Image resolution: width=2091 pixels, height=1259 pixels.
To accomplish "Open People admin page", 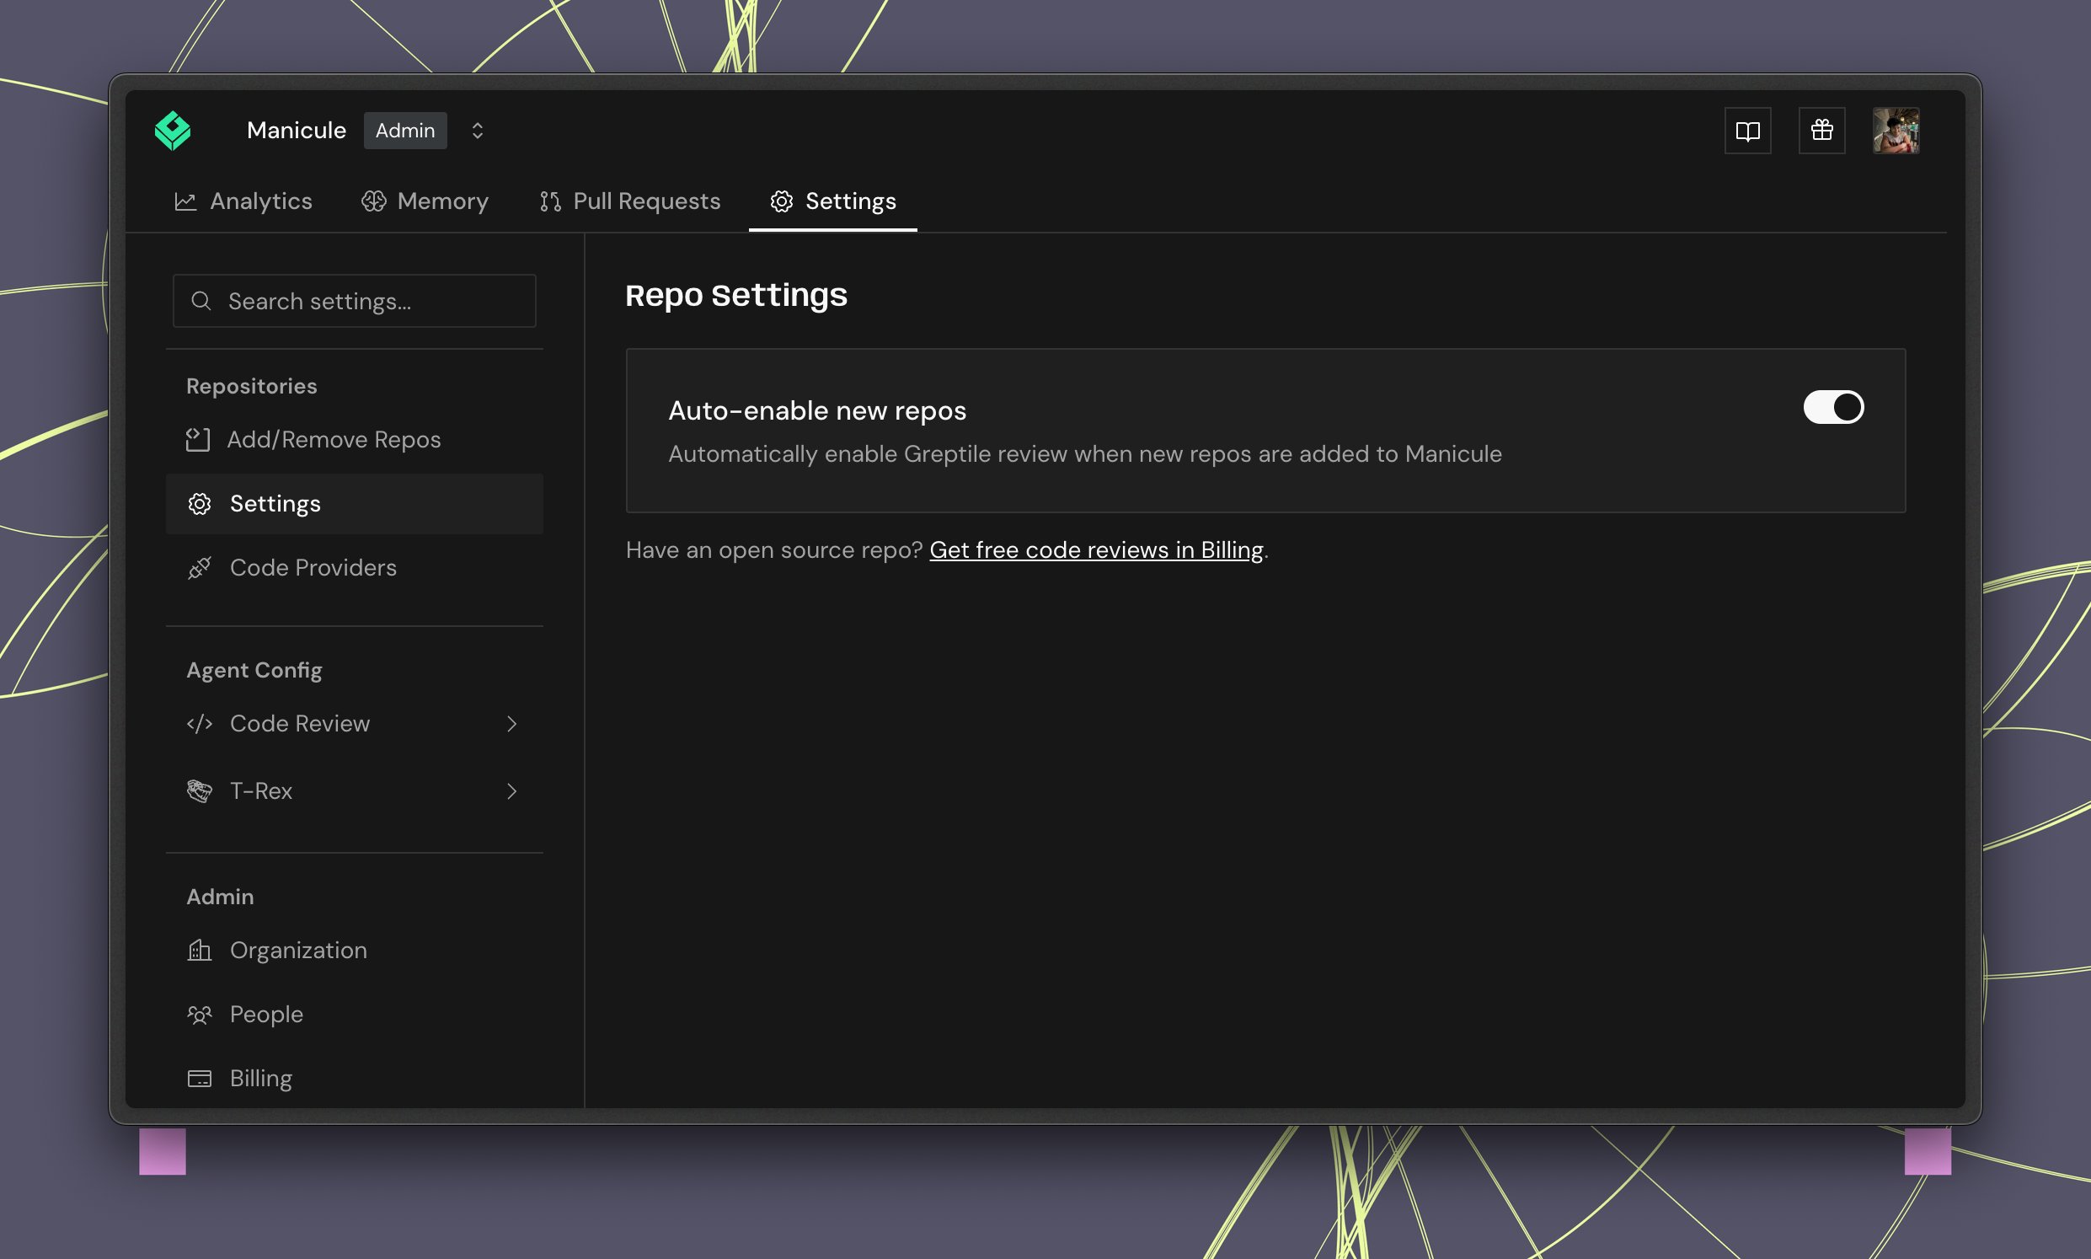I will [355, 1015].
